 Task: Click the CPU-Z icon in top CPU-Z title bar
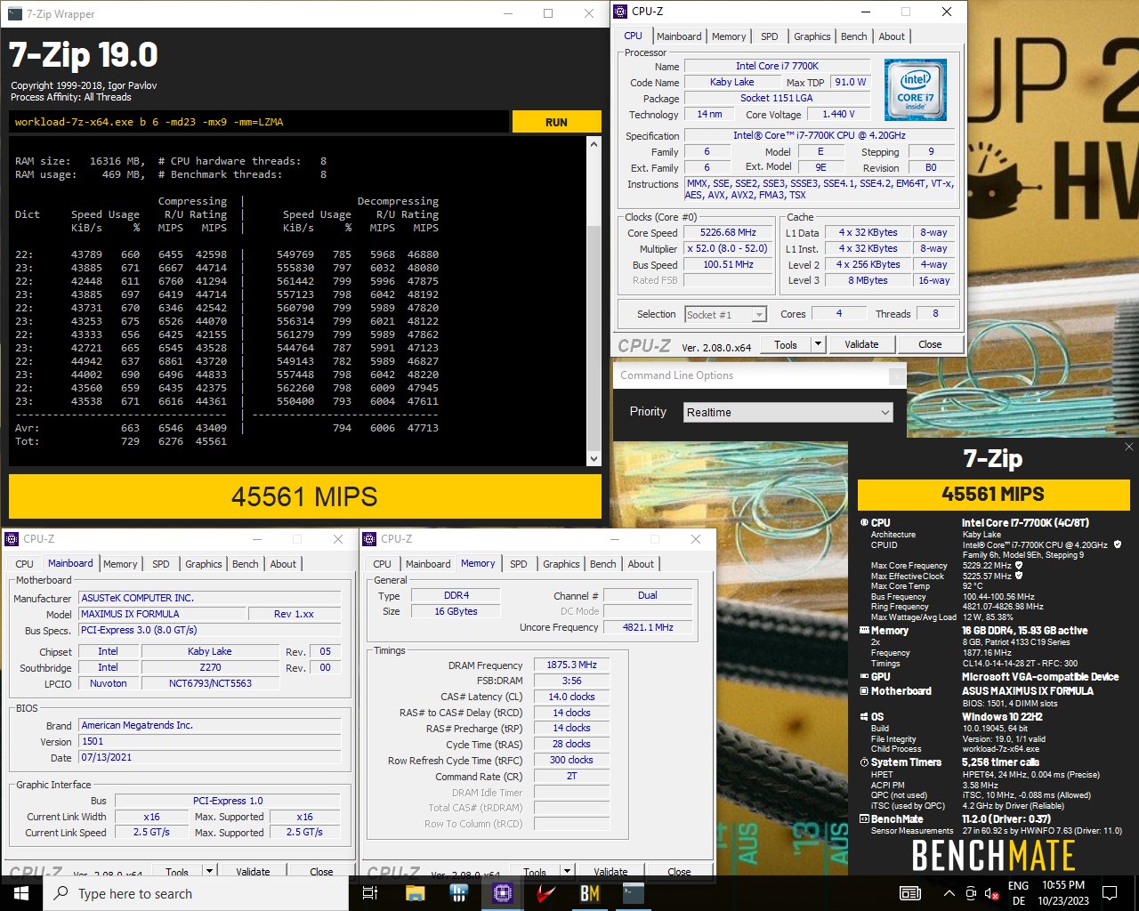[621, 12]
